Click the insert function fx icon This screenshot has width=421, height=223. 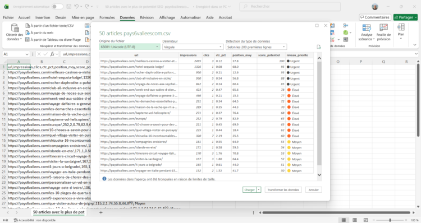[x=52, y=54]
